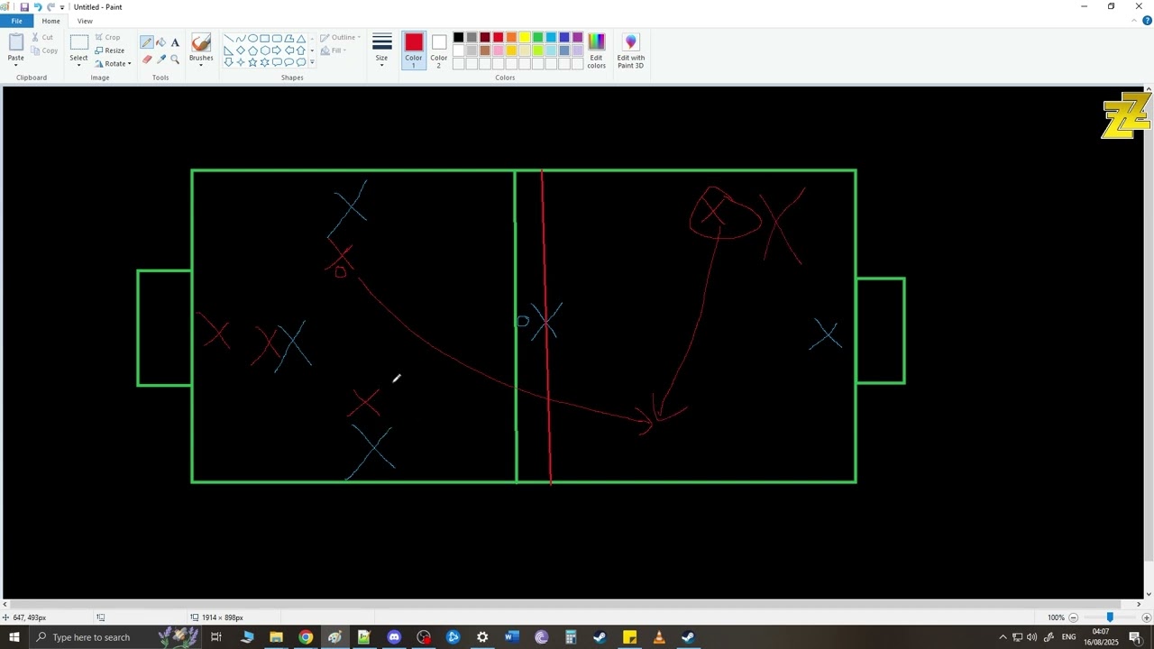Click the Paste clipboard icon
The width and height of the screenshot is (1154, 649).
pyautogui.click(x=16, y=42)
